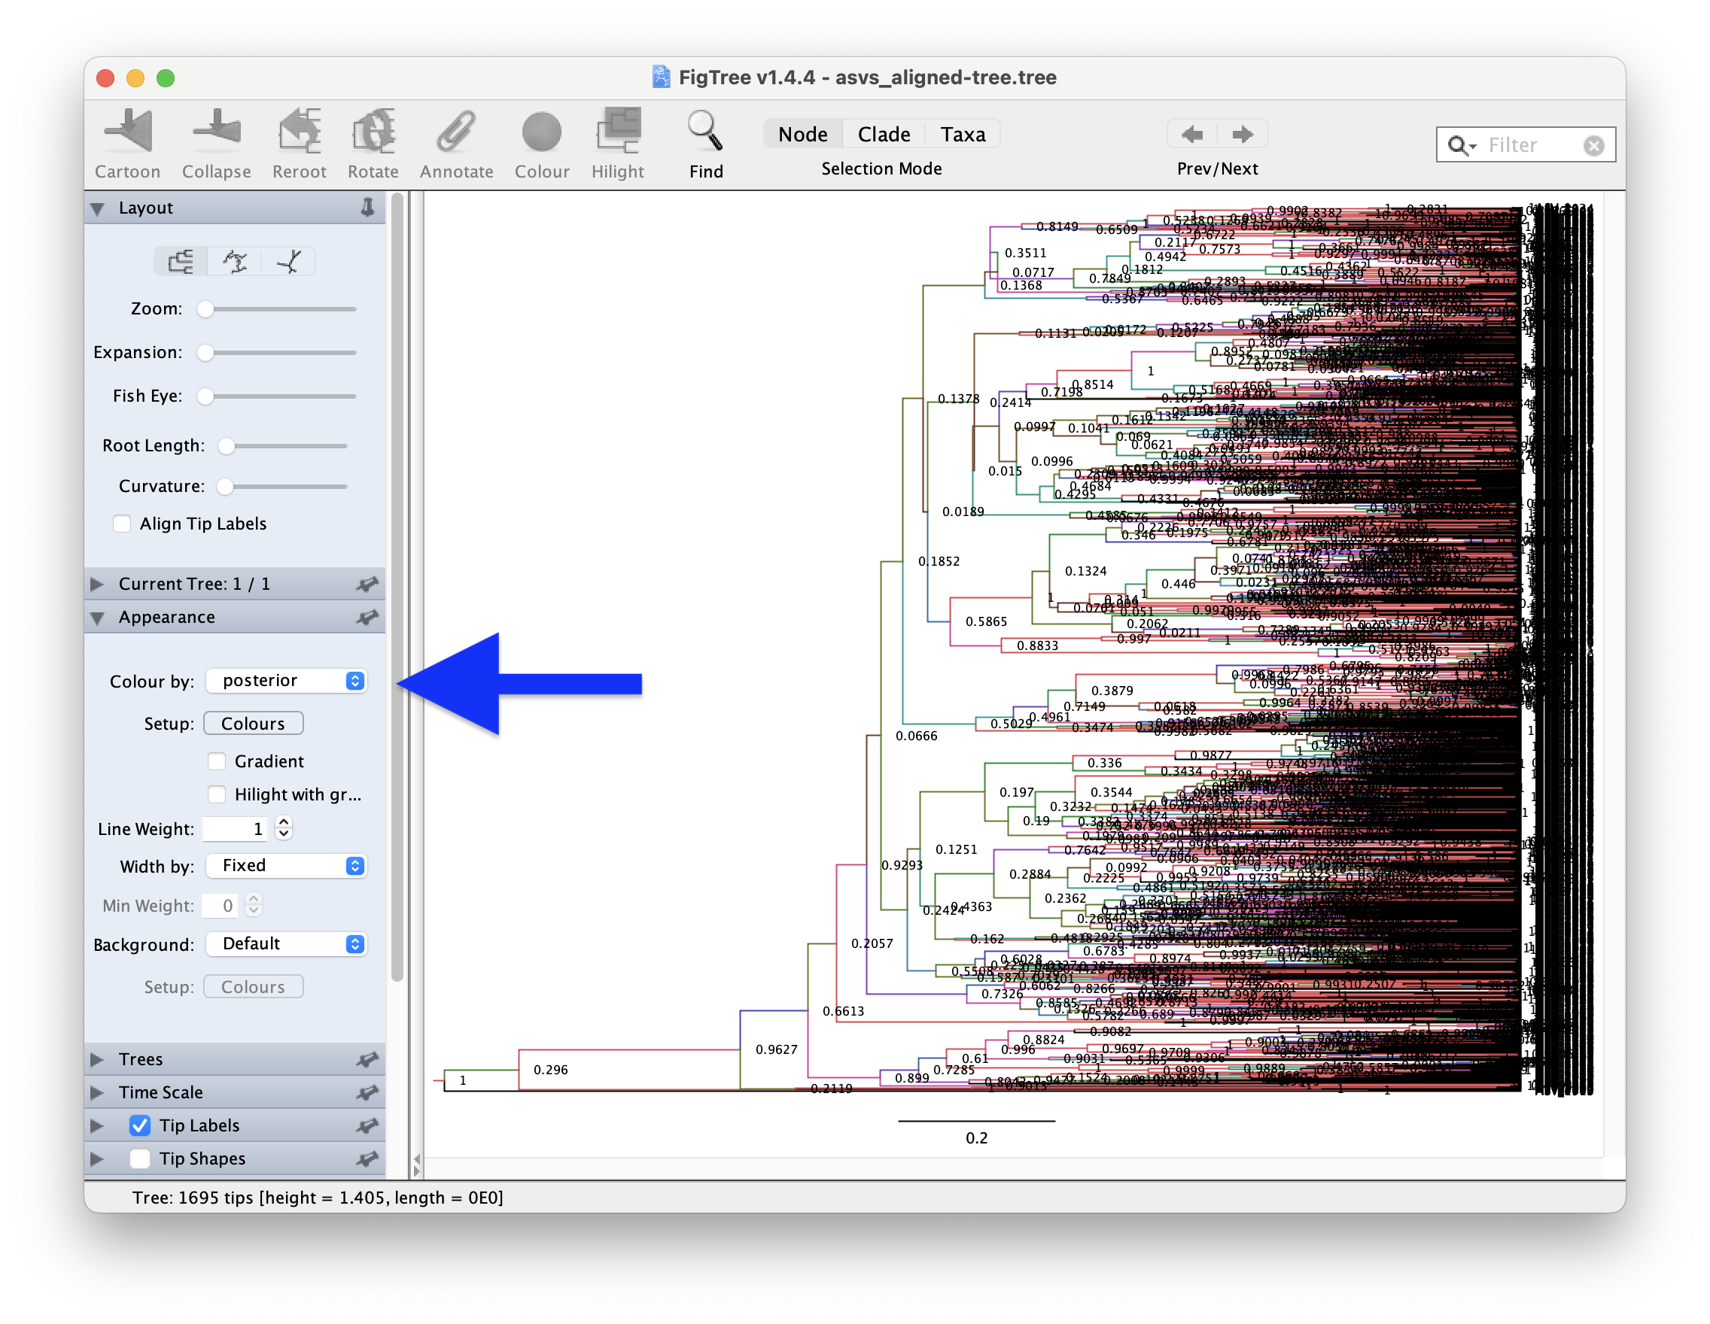Viewport: 1710px width, 1324px height.
Task: Collapse the Layout panel
Action: click(98, 208)
